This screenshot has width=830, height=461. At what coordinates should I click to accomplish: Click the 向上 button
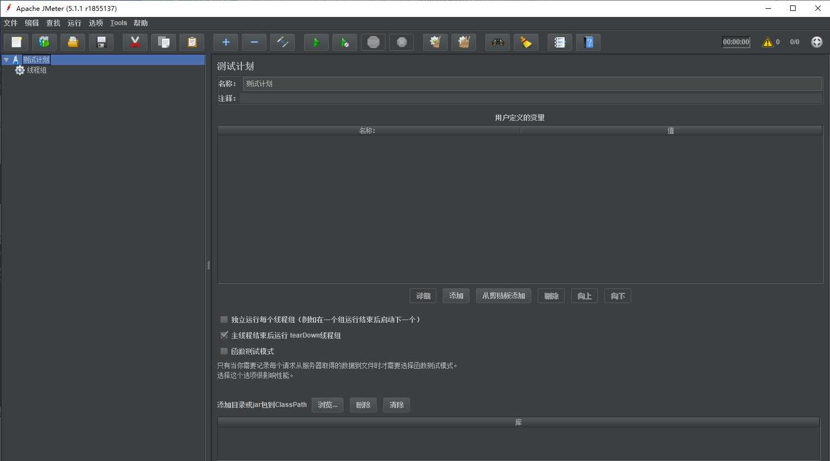coord(585,296)
